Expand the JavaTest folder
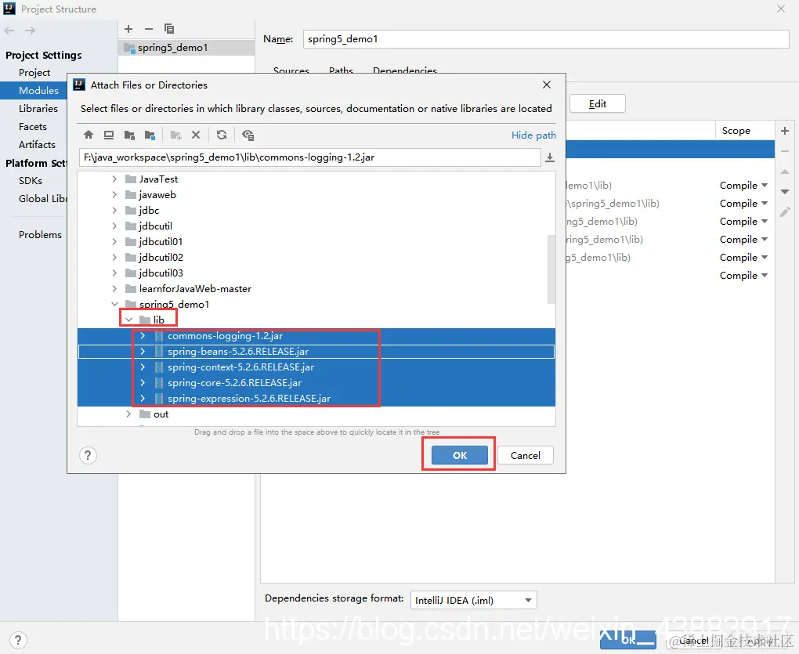This screenshot has height=654, width=799. tap(114, 179)
